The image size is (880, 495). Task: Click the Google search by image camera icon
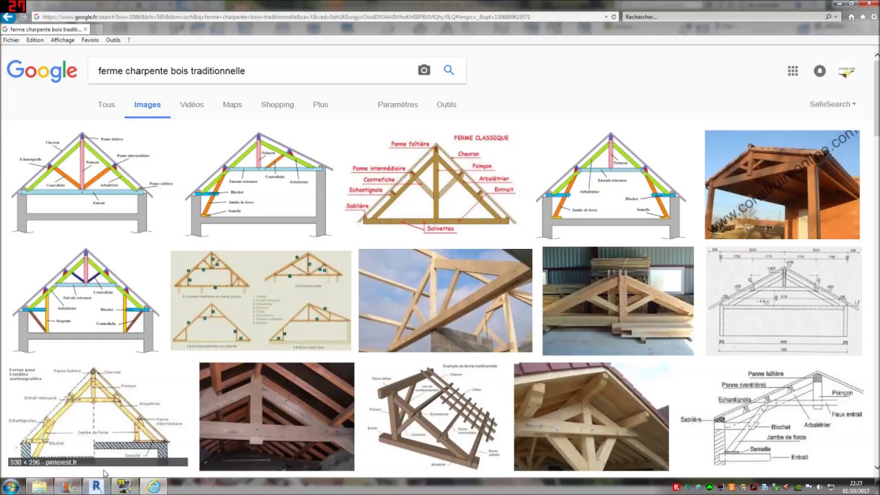tap(424, 70)
